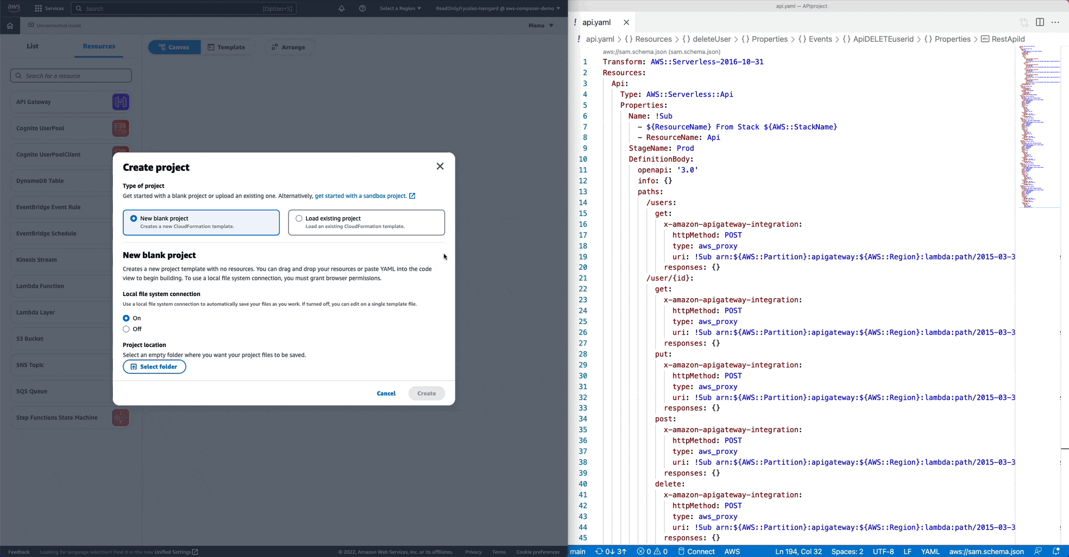Click the Create button to confirm project
Image resolution: width=1069 pixels, height=557 pixels.
[426, 393]
